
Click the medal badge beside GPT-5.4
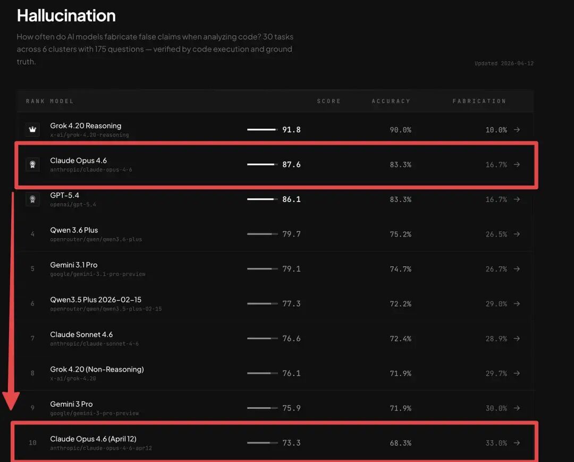point(32,199)
